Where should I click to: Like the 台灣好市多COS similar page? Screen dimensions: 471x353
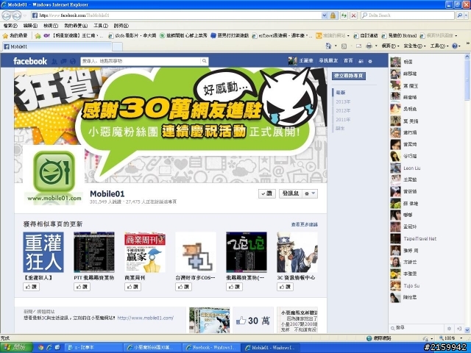coord(183,287)
